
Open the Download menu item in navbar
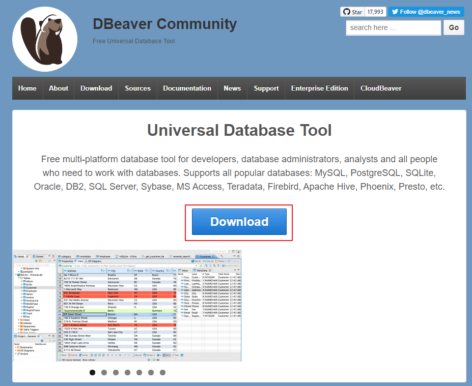[96, 88]
